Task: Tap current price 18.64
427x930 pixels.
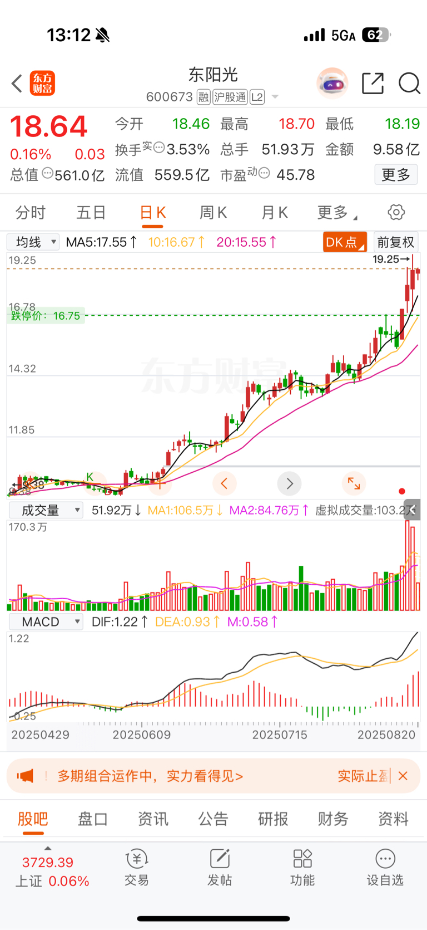Action: coord(49,126)
